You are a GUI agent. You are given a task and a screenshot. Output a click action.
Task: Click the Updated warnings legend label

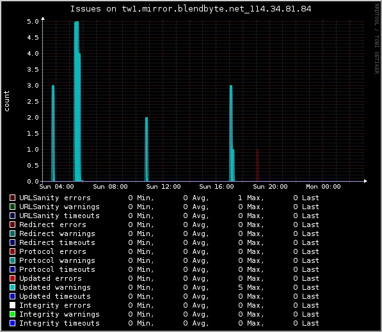[x=55, y=287]
